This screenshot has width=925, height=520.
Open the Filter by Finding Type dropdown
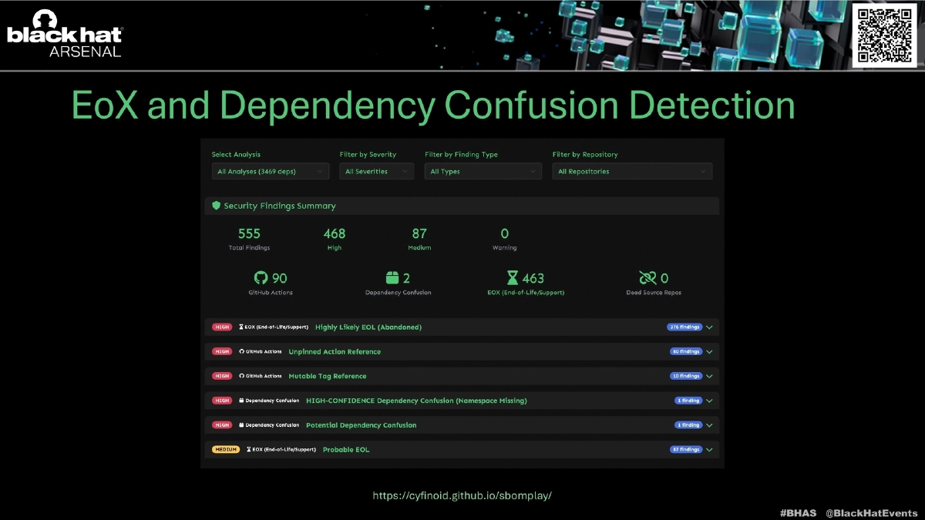point(483,172)
